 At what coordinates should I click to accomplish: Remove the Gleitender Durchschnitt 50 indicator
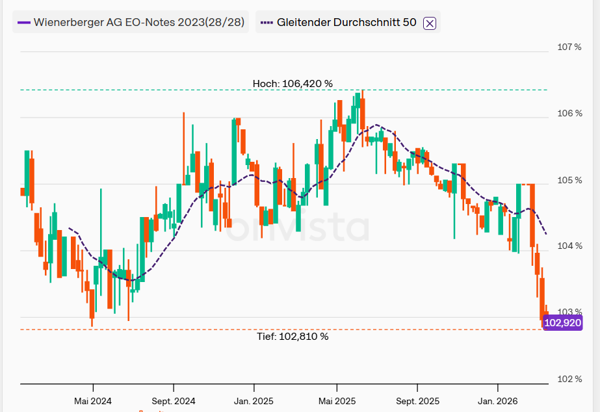click(x=429, y=23)
